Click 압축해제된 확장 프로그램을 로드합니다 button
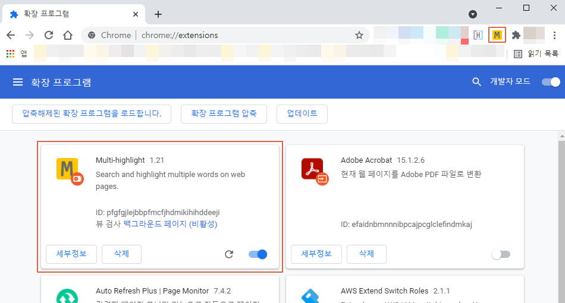The width and height of the screenshot is (565, 303). coord(92,113)
